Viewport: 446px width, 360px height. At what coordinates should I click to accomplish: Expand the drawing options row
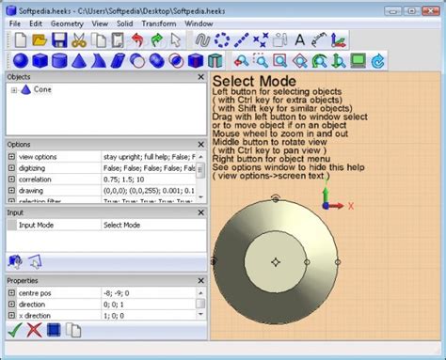pyautogui.click(x=11, y=190)
